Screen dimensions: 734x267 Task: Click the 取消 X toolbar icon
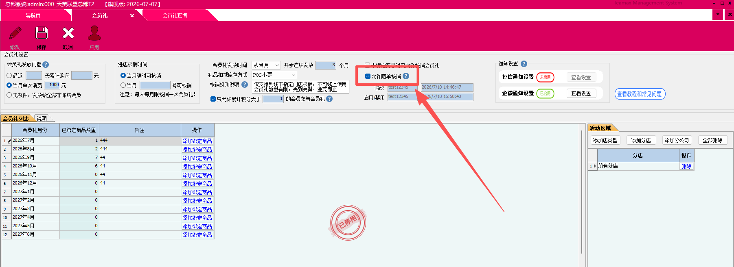click(x=68, y=33)
